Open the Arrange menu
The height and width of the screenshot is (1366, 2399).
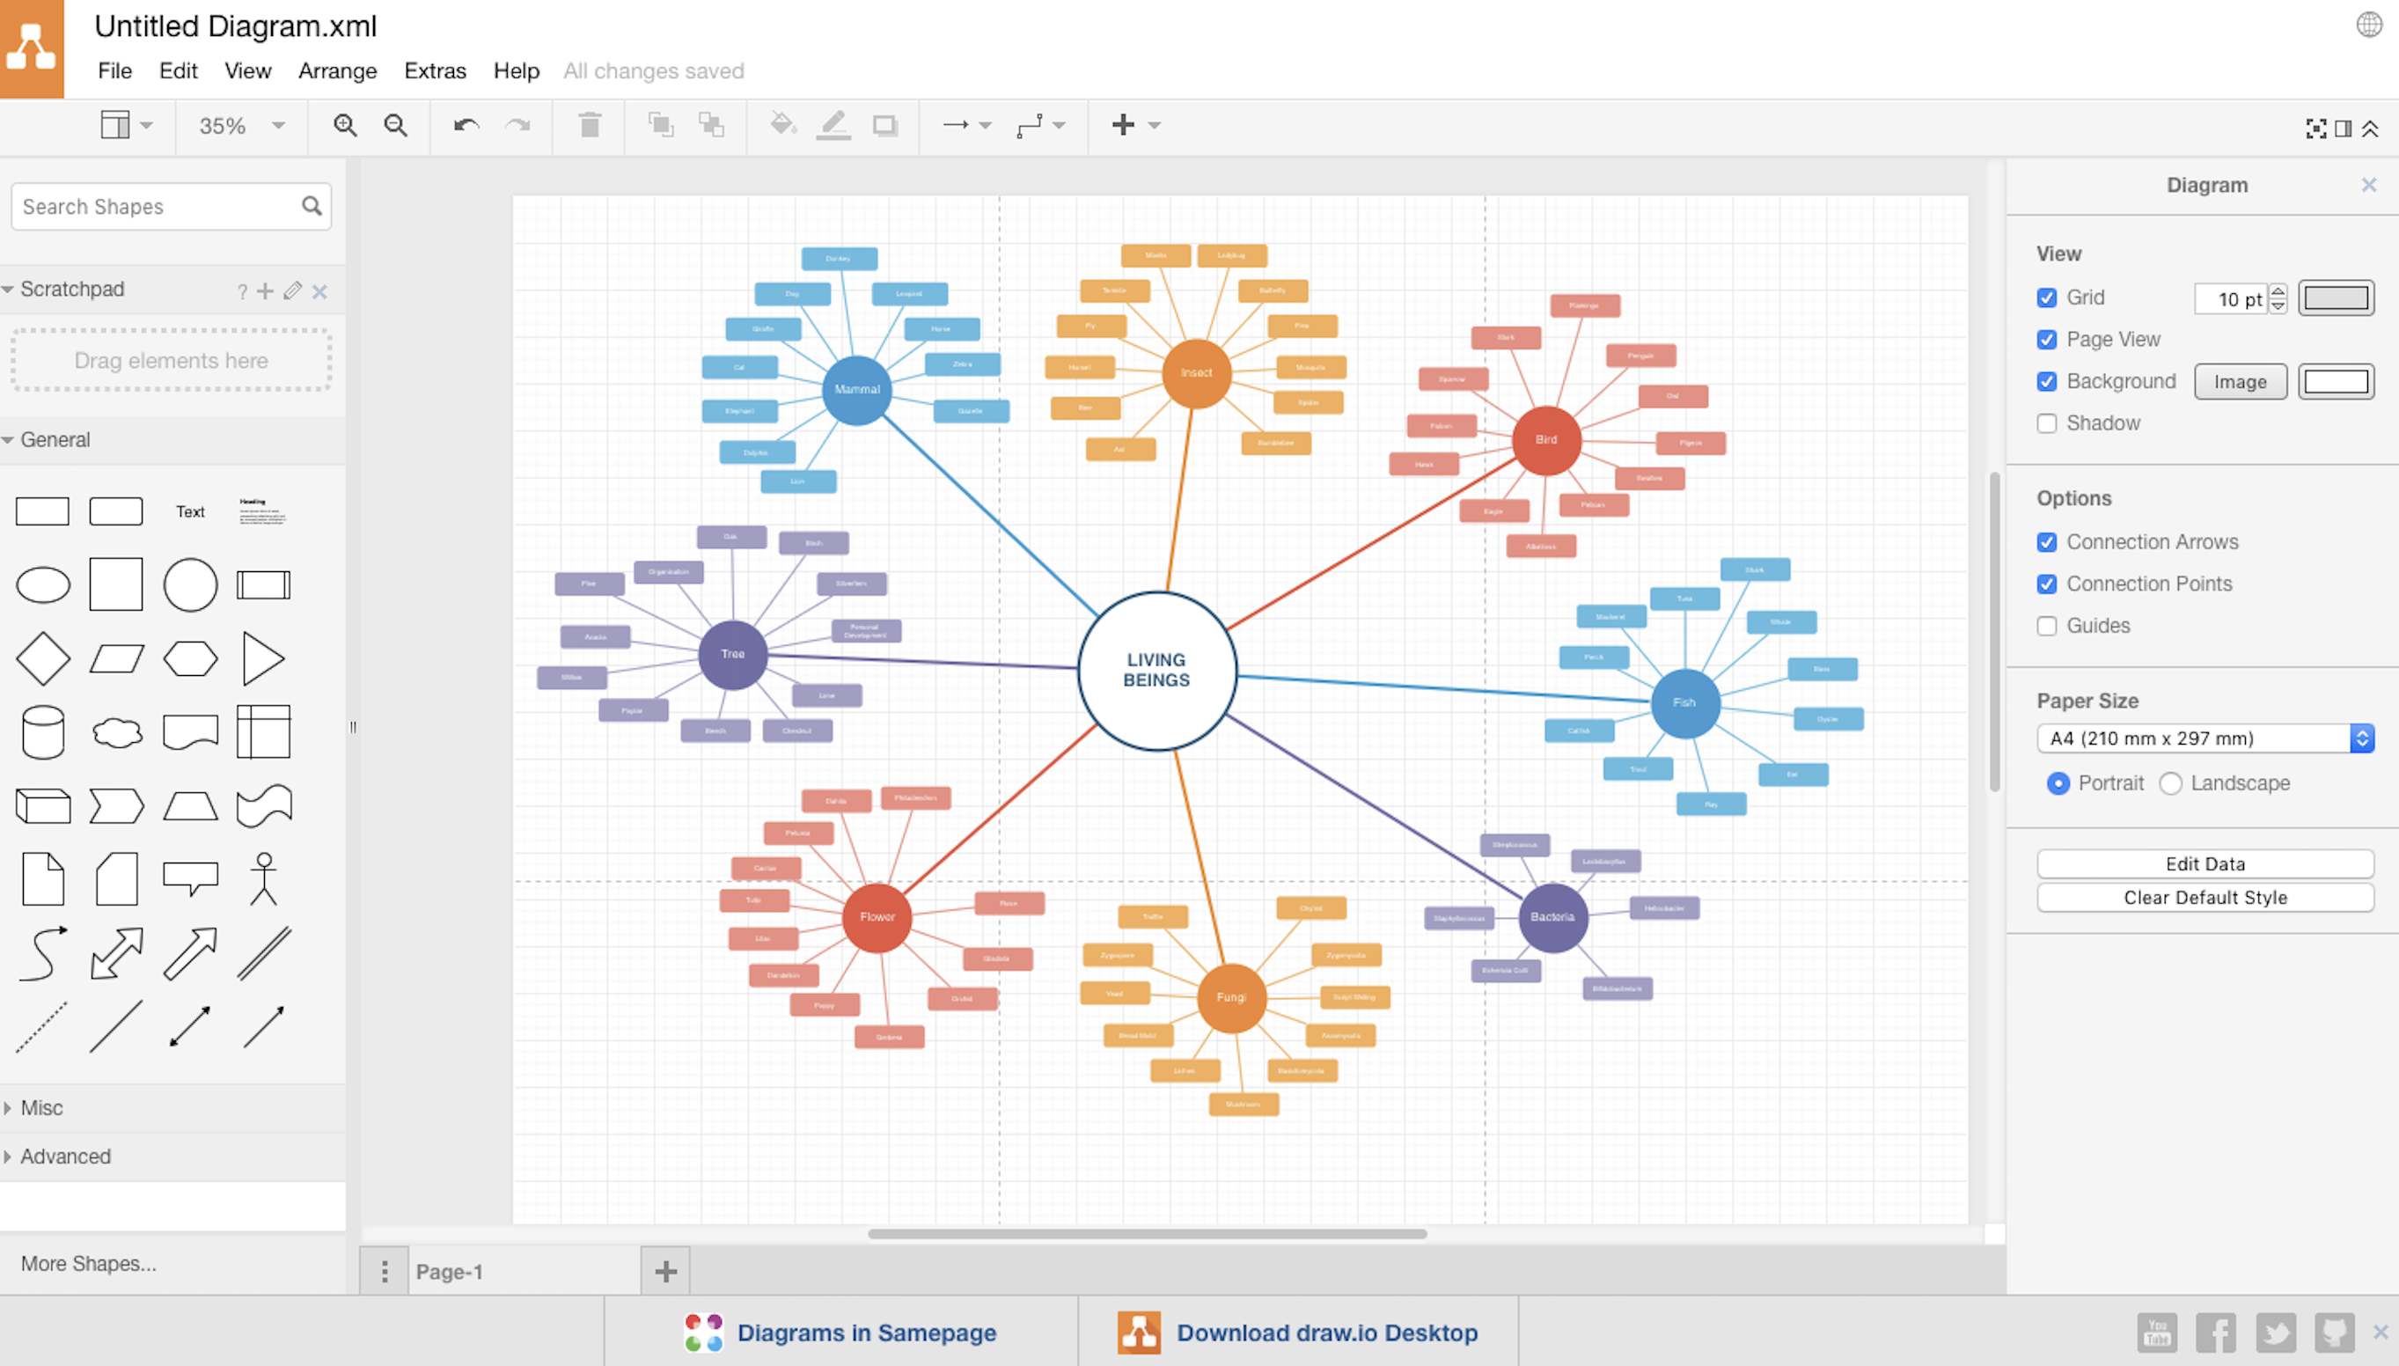tap(338, 71)
